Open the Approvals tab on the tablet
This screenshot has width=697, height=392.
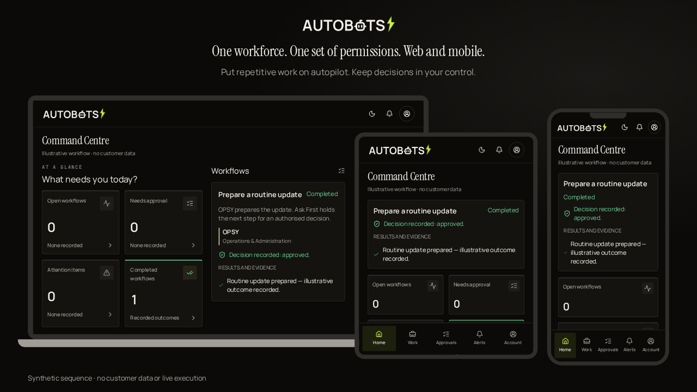point(446,338)
